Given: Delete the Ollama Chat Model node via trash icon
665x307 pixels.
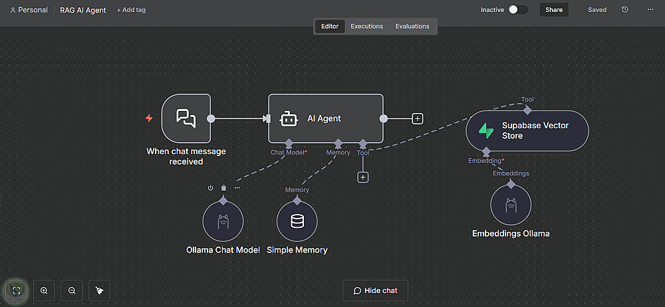Looking at the screenshot, I should coord(224,188).
